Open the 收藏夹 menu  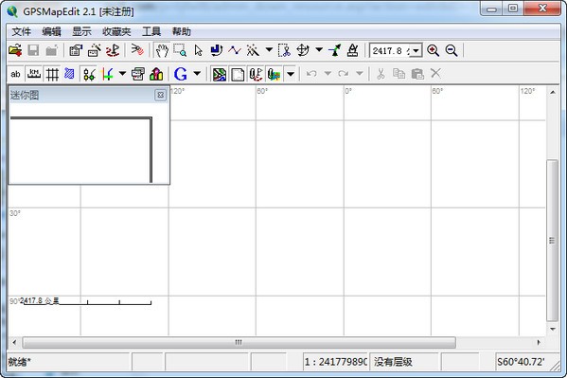116,32
